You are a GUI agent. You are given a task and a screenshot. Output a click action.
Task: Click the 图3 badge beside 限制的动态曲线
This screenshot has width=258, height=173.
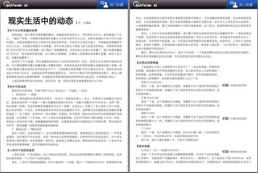226,151
